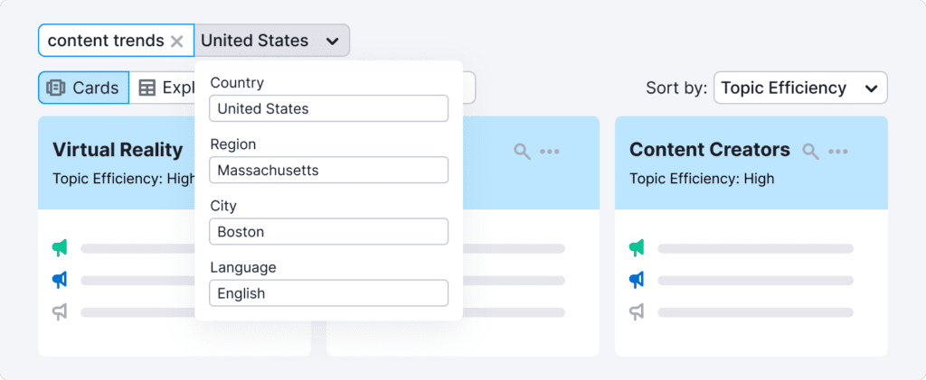
Task: Click the search icon on the middle card
Action: [x=522, y=151]
